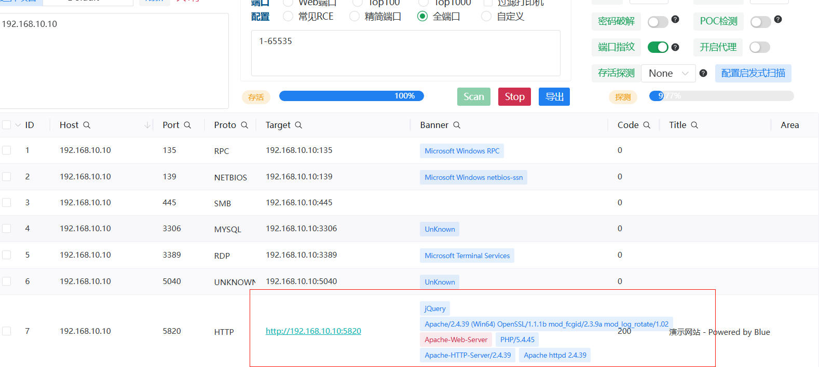Open the Target column search icon
Screen dimensions: 819x367
[298, 125]
